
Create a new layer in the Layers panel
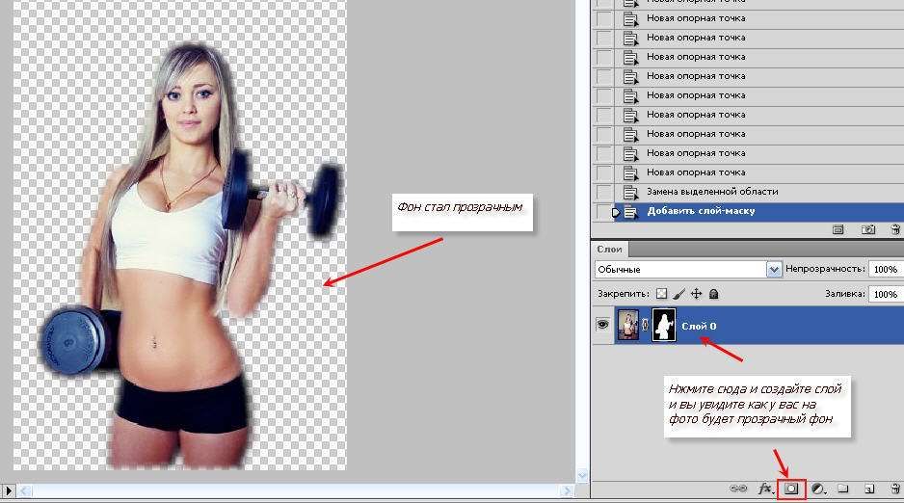click(x=869, y=489)
